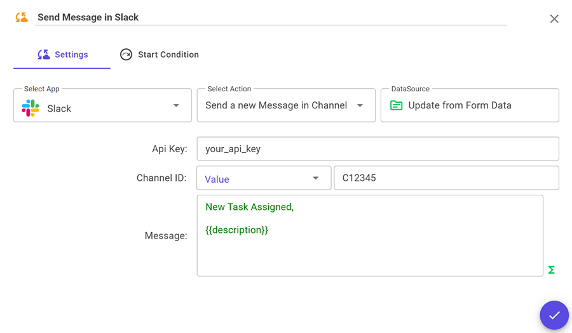
Task: Close the Send Message dialog
Action: 554,19
